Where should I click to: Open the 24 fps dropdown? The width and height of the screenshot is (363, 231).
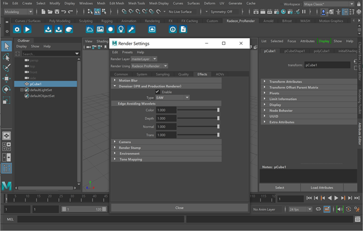coord(301,209)
